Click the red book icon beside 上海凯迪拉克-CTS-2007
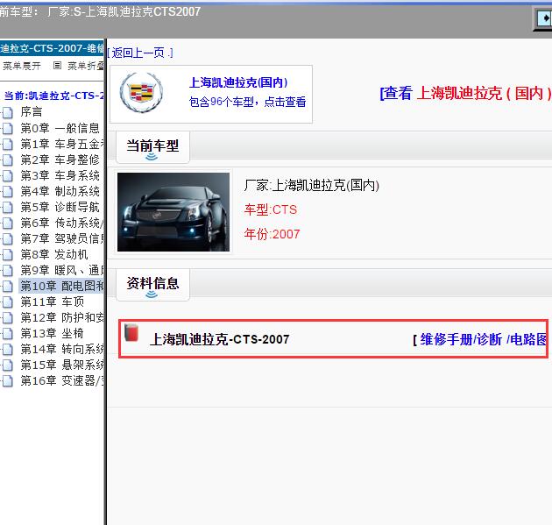Screen dimensions: 552x525 click(x=131, y=332)
